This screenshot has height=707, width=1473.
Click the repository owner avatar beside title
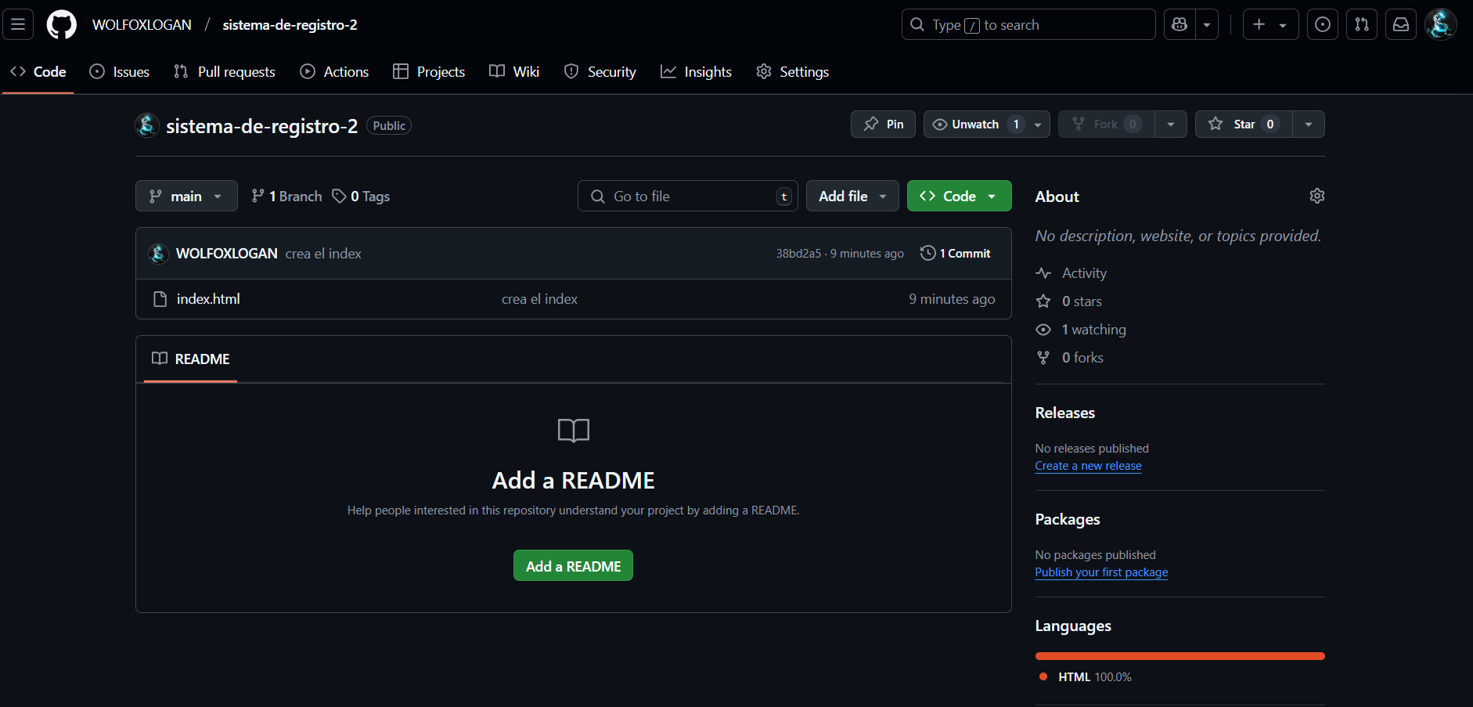coord(147,124)
